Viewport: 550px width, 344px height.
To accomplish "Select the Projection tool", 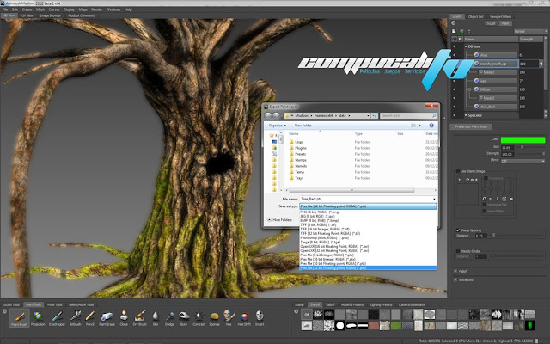I will pos(38,318).
